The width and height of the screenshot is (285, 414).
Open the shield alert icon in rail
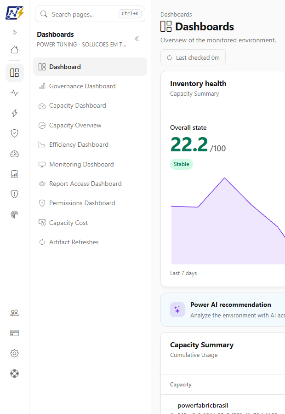[x=15, y=194]
